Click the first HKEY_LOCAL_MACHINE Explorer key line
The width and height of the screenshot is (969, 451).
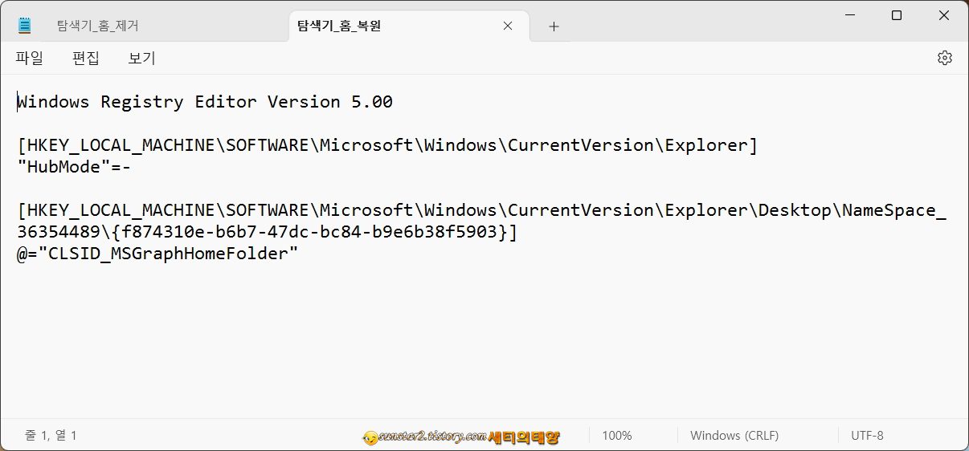(387, 145)
